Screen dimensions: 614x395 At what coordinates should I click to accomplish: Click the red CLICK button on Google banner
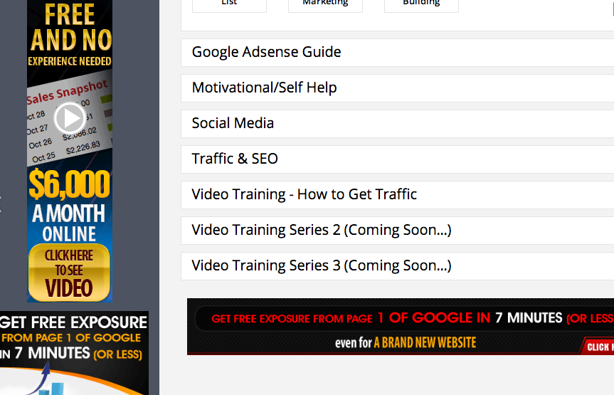coord(597,347)
